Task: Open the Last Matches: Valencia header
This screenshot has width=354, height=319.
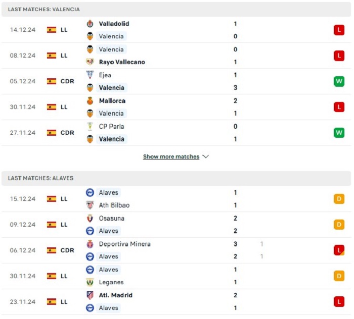Action: click(176, 9)
